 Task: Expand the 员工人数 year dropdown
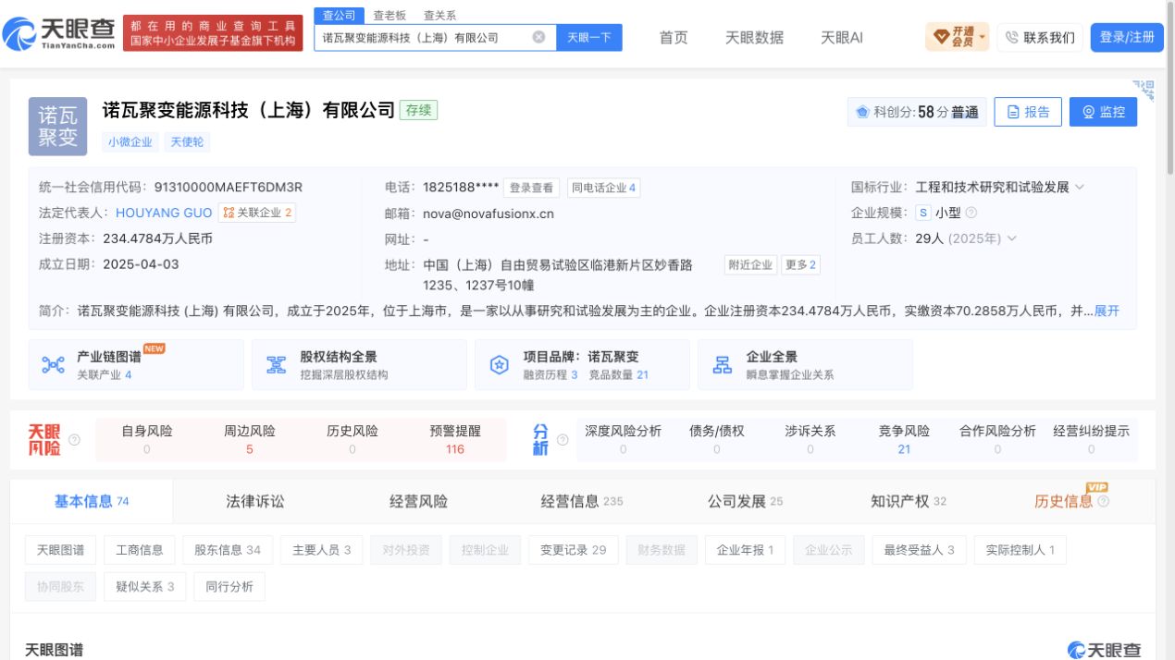point(1011,238)
